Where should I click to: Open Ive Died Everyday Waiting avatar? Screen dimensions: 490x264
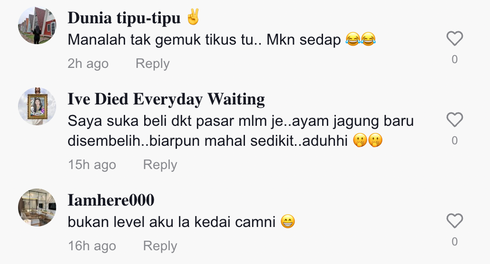click(37, 106)
